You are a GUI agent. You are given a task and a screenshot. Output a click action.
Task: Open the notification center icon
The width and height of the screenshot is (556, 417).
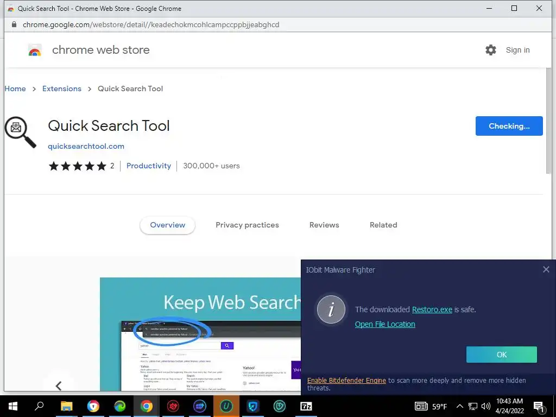(x=539, y=407)
